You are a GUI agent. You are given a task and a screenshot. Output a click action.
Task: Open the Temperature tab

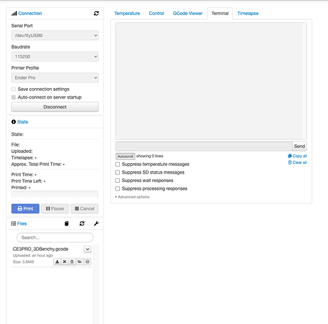coord(127,14)
